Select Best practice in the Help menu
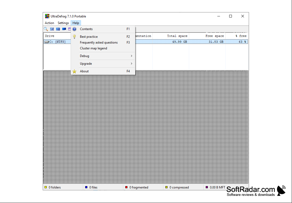The width and height of the screenshot is (292, 203). click(x=103, y=37)
